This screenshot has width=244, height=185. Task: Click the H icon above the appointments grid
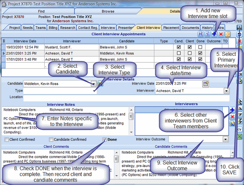201,34
